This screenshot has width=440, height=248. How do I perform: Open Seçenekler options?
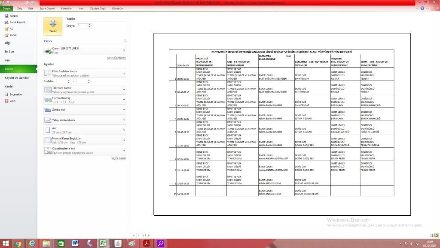pyautogui.click(x=15, y=94)
